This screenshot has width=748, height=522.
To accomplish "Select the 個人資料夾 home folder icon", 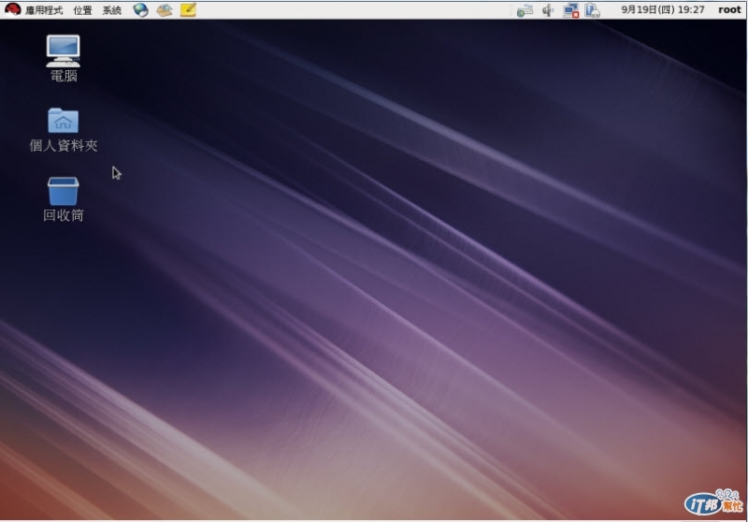I will [63, 129].
